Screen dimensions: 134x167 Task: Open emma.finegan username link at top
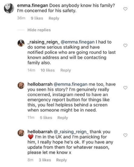click(x=33, y=6)
